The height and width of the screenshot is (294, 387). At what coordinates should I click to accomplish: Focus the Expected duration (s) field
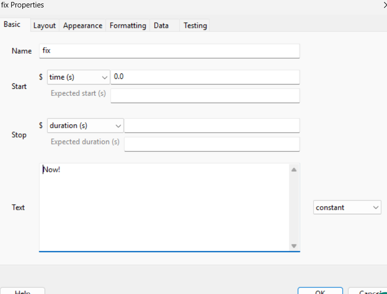(x=212, y=144)
